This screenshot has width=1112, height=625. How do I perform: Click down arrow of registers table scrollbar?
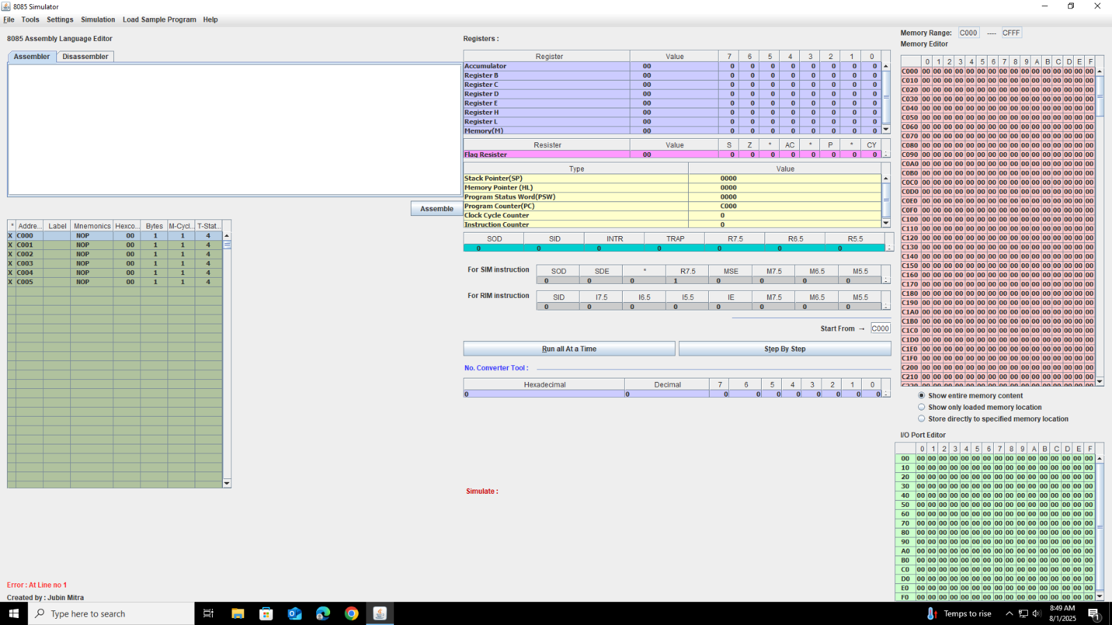[886, 129]
